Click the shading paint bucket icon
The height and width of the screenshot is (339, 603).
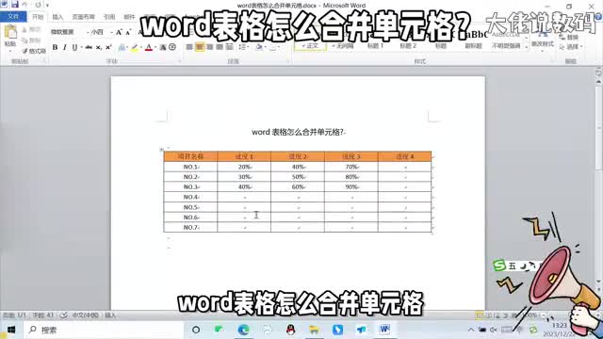click(259, 47)
